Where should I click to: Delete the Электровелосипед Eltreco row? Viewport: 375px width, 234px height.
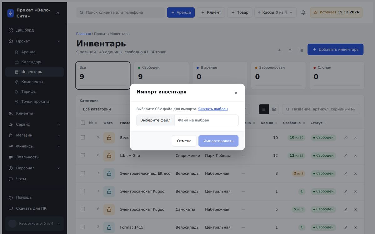pyautogui.click(x=355, y=174)
